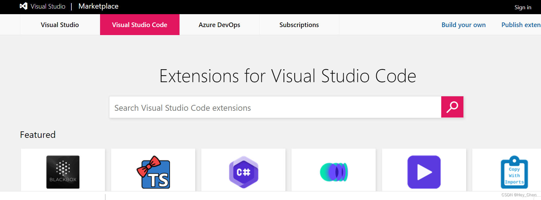This screenshot has height=200, width=541.
Task: Click the Visual Studio logo icon
Action: [24, 6]
